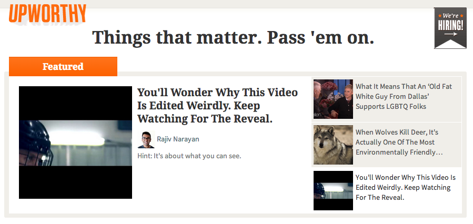The height and width of the screenshot is (224, 473).
Task: Open the sidebar 'Keep Watching For The Reveal' headline
Action: coord(406,188)
